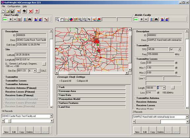Click the Latitude input field

click(31, 55)
